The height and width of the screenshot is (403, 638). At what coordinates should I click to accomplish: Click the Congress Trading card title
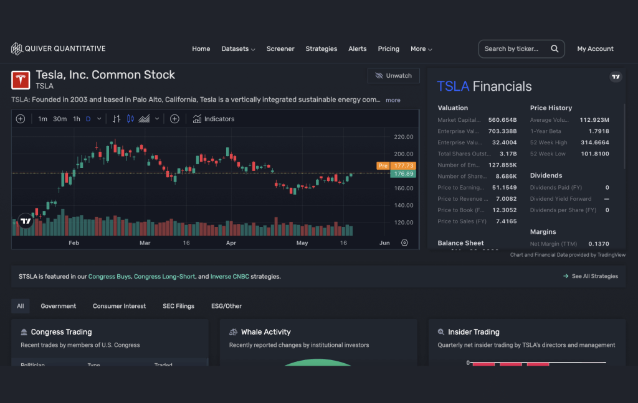click(62, 332)
